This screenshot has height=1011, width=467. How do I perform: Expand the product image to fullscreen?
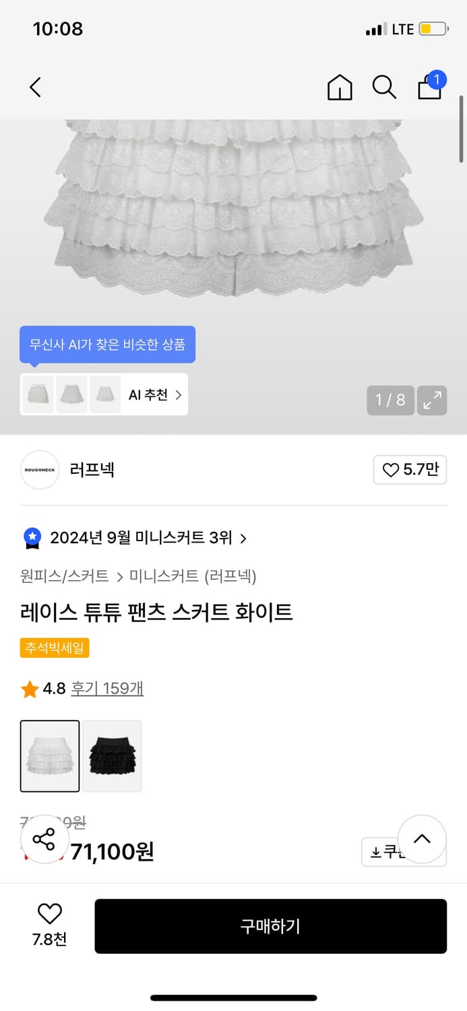[x=432, y=400]
